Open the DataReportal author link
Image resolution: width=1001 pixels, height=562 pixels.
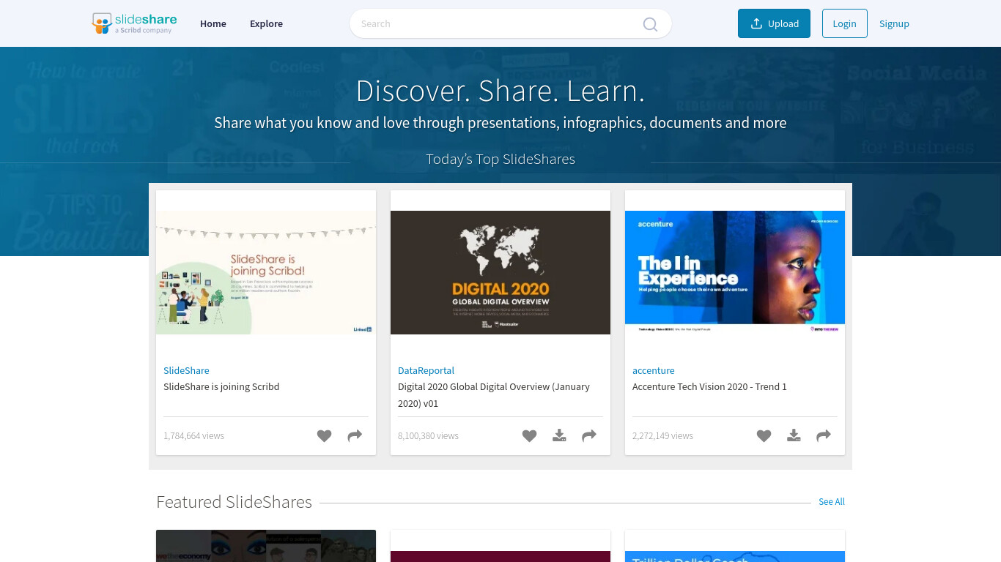[x=426, y=370]
